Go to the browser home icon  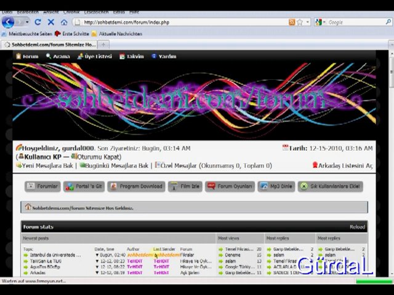[x=64, y=22]
